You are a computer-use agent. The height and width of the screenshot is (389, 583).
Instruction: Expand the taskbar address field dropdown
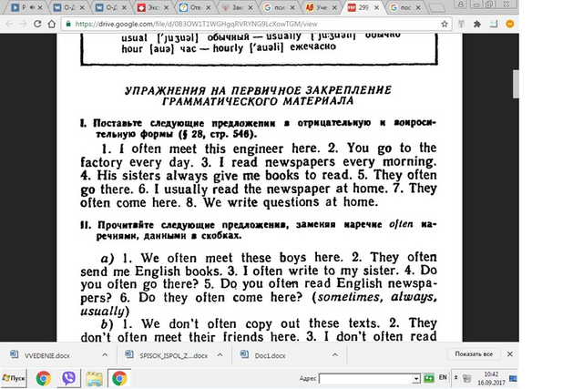point(416,379)
